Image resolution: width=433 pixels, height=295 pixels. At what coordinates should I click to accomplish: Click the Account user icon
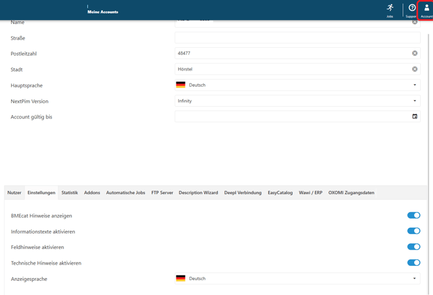click(427, 8)
